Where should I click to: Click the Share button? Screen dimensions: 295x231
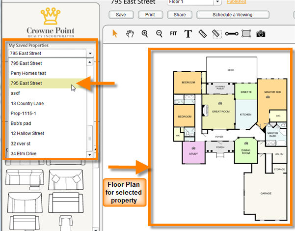[x=179, y=15]
